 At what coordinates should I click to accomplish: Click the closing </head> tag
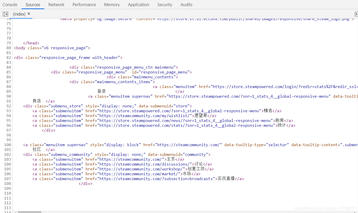[x=31, y=43]
